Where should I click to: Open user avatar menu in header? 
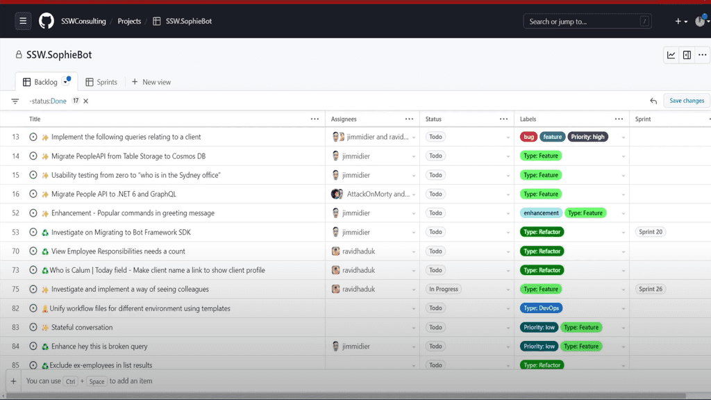point(700,22)
